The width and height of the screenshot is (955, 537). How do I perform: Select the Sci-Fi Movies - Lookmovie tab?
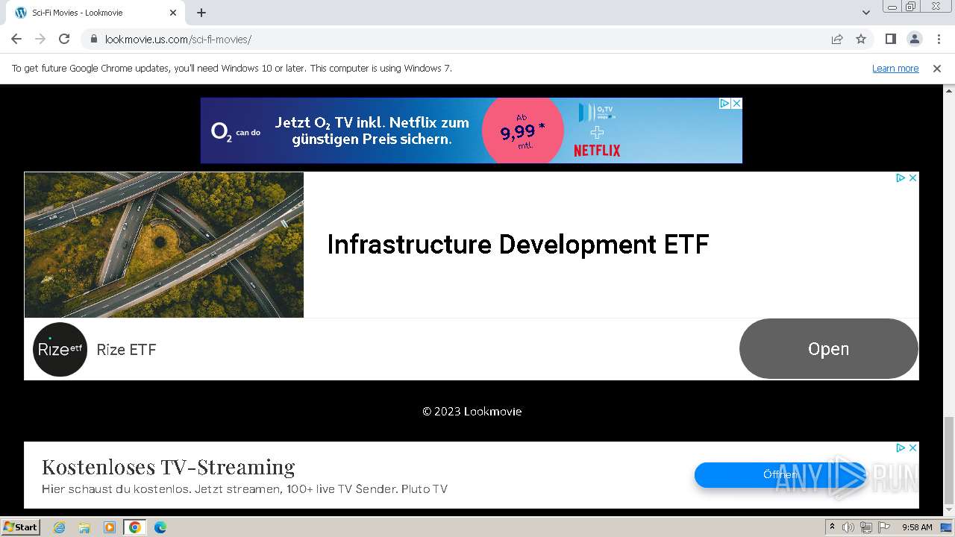coord(95,13)
